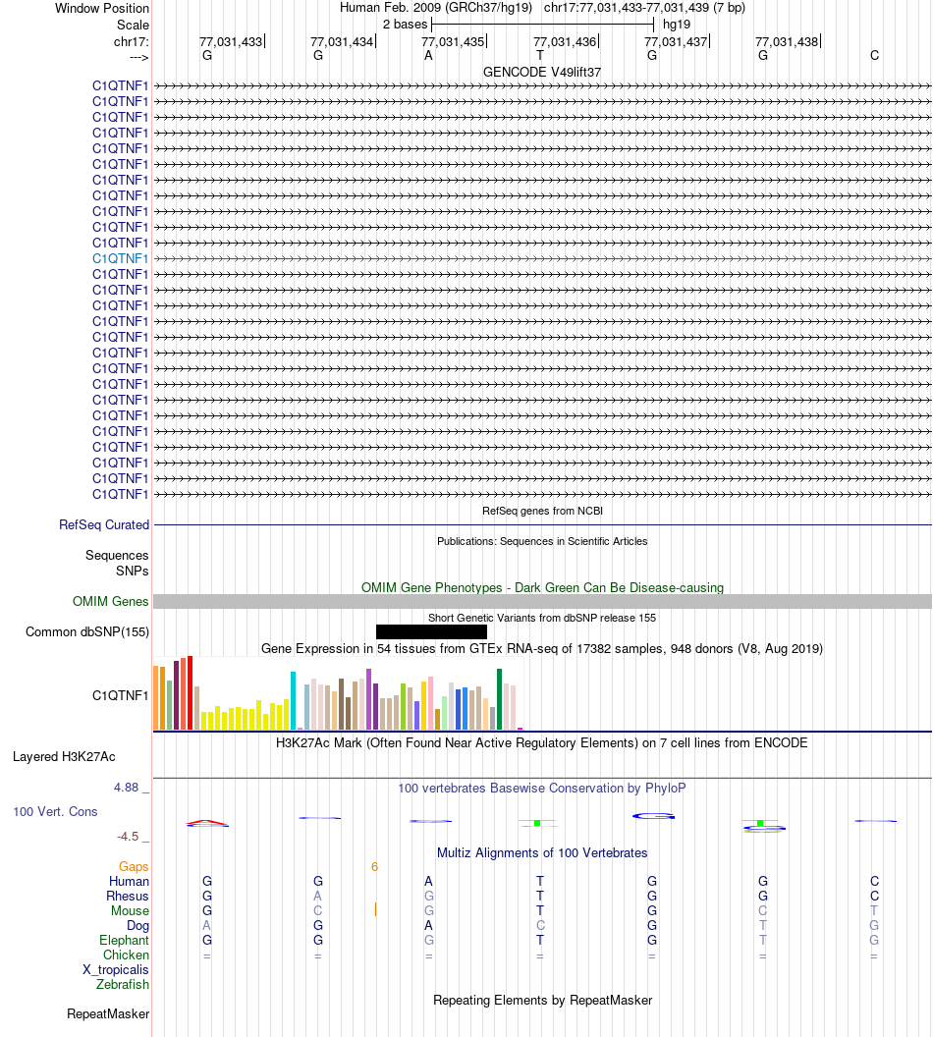Open the Common dbSNP(155) track label
Viewport: 933px width, 1037px height.
click(x=87, y=631)
